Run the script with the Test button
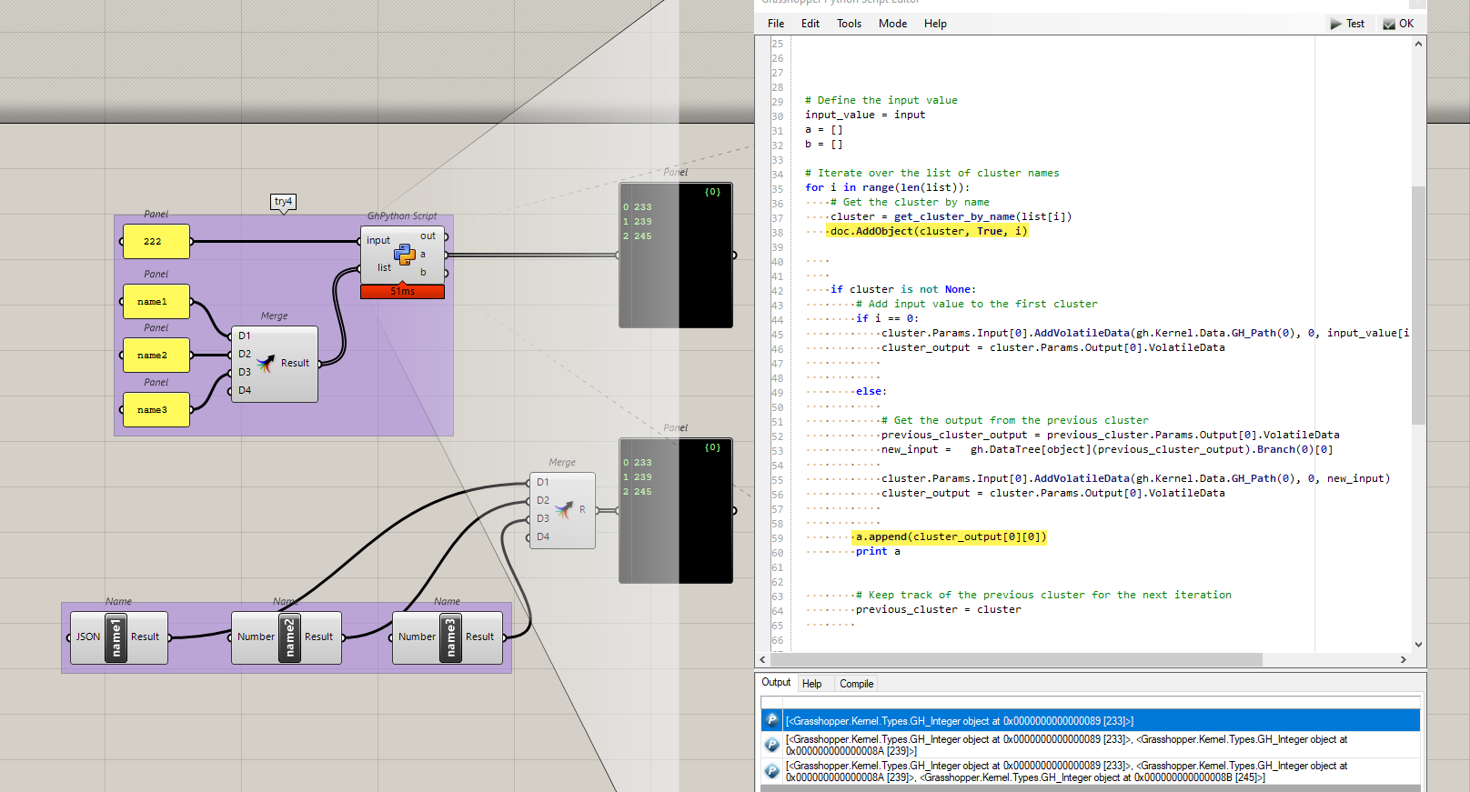The width and height of the screenshot is (1470, 792). (x=1347, y=24)
